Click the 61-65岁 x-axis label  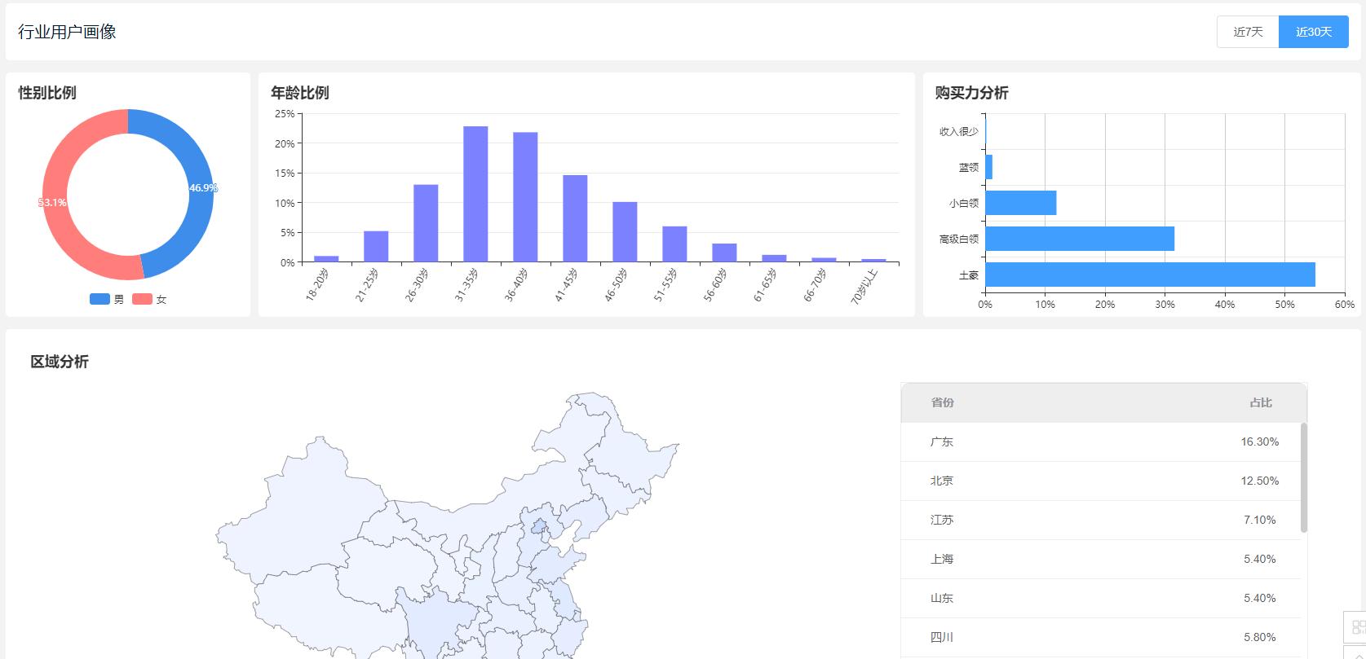click(x=766, y=285)
